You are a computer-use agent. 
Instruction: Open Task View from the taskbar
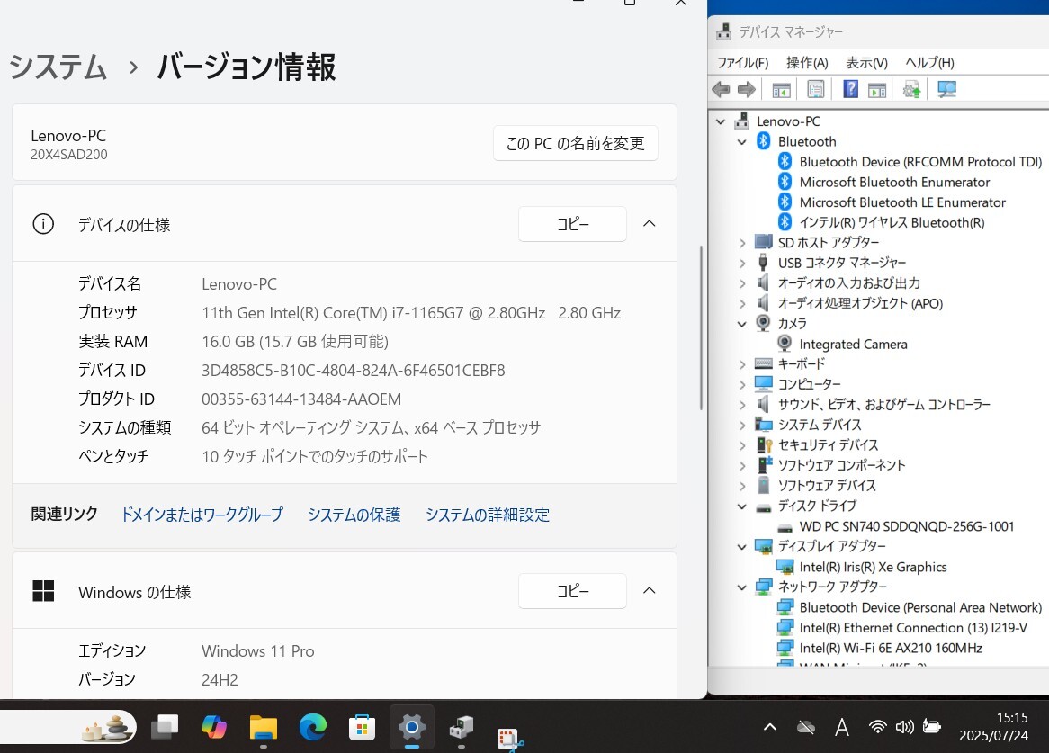coord(165,727)
